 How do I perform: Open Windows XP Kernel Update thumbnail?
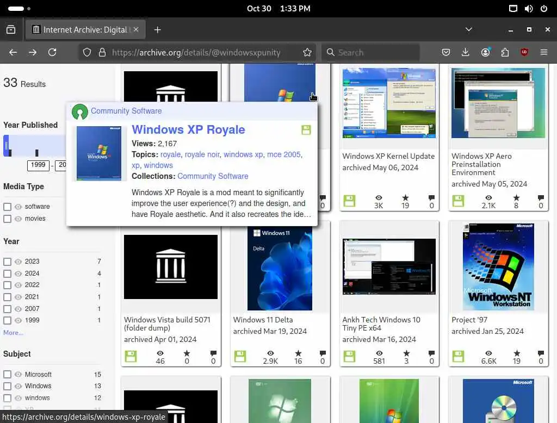click(x=389, y=103)
